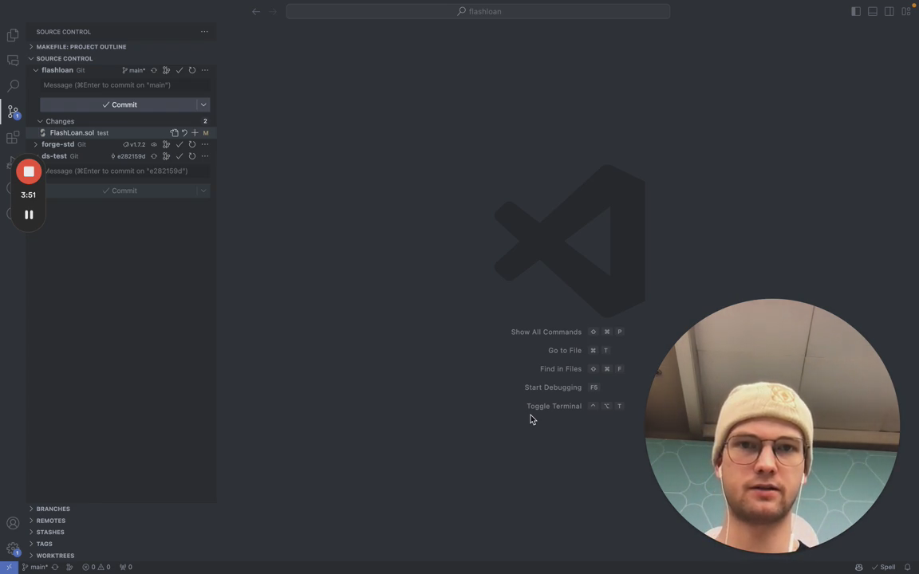Screen dimensions: 919x574
Task: Click Commit button for main branch
Action: pos(118,105)
